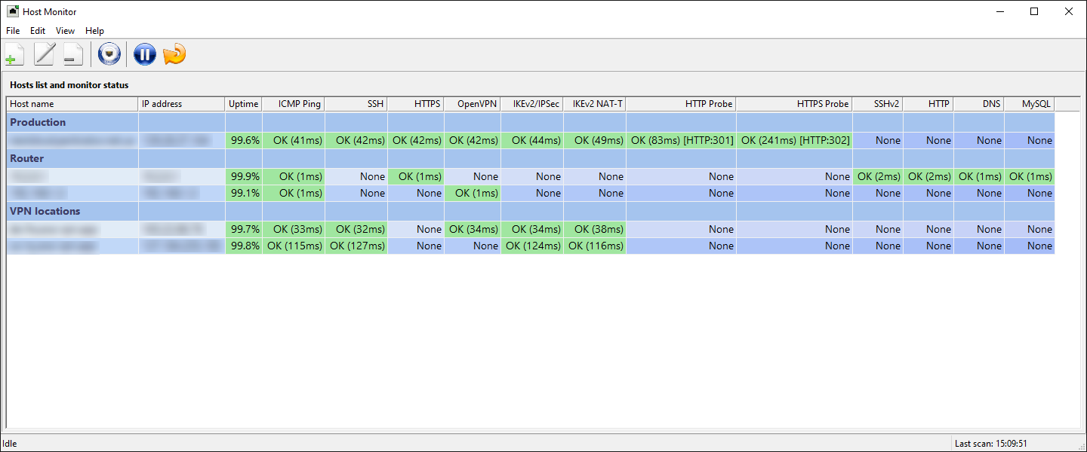Click the HTTP column header
Screen dimensions: 1087x452
coord(928,104)
